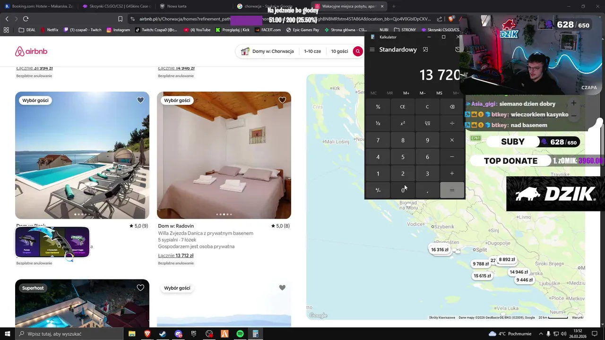Click the 9 788 zł map price marker
The width and height of the screenshot is (605, 340).
click(x=481, y=264)
